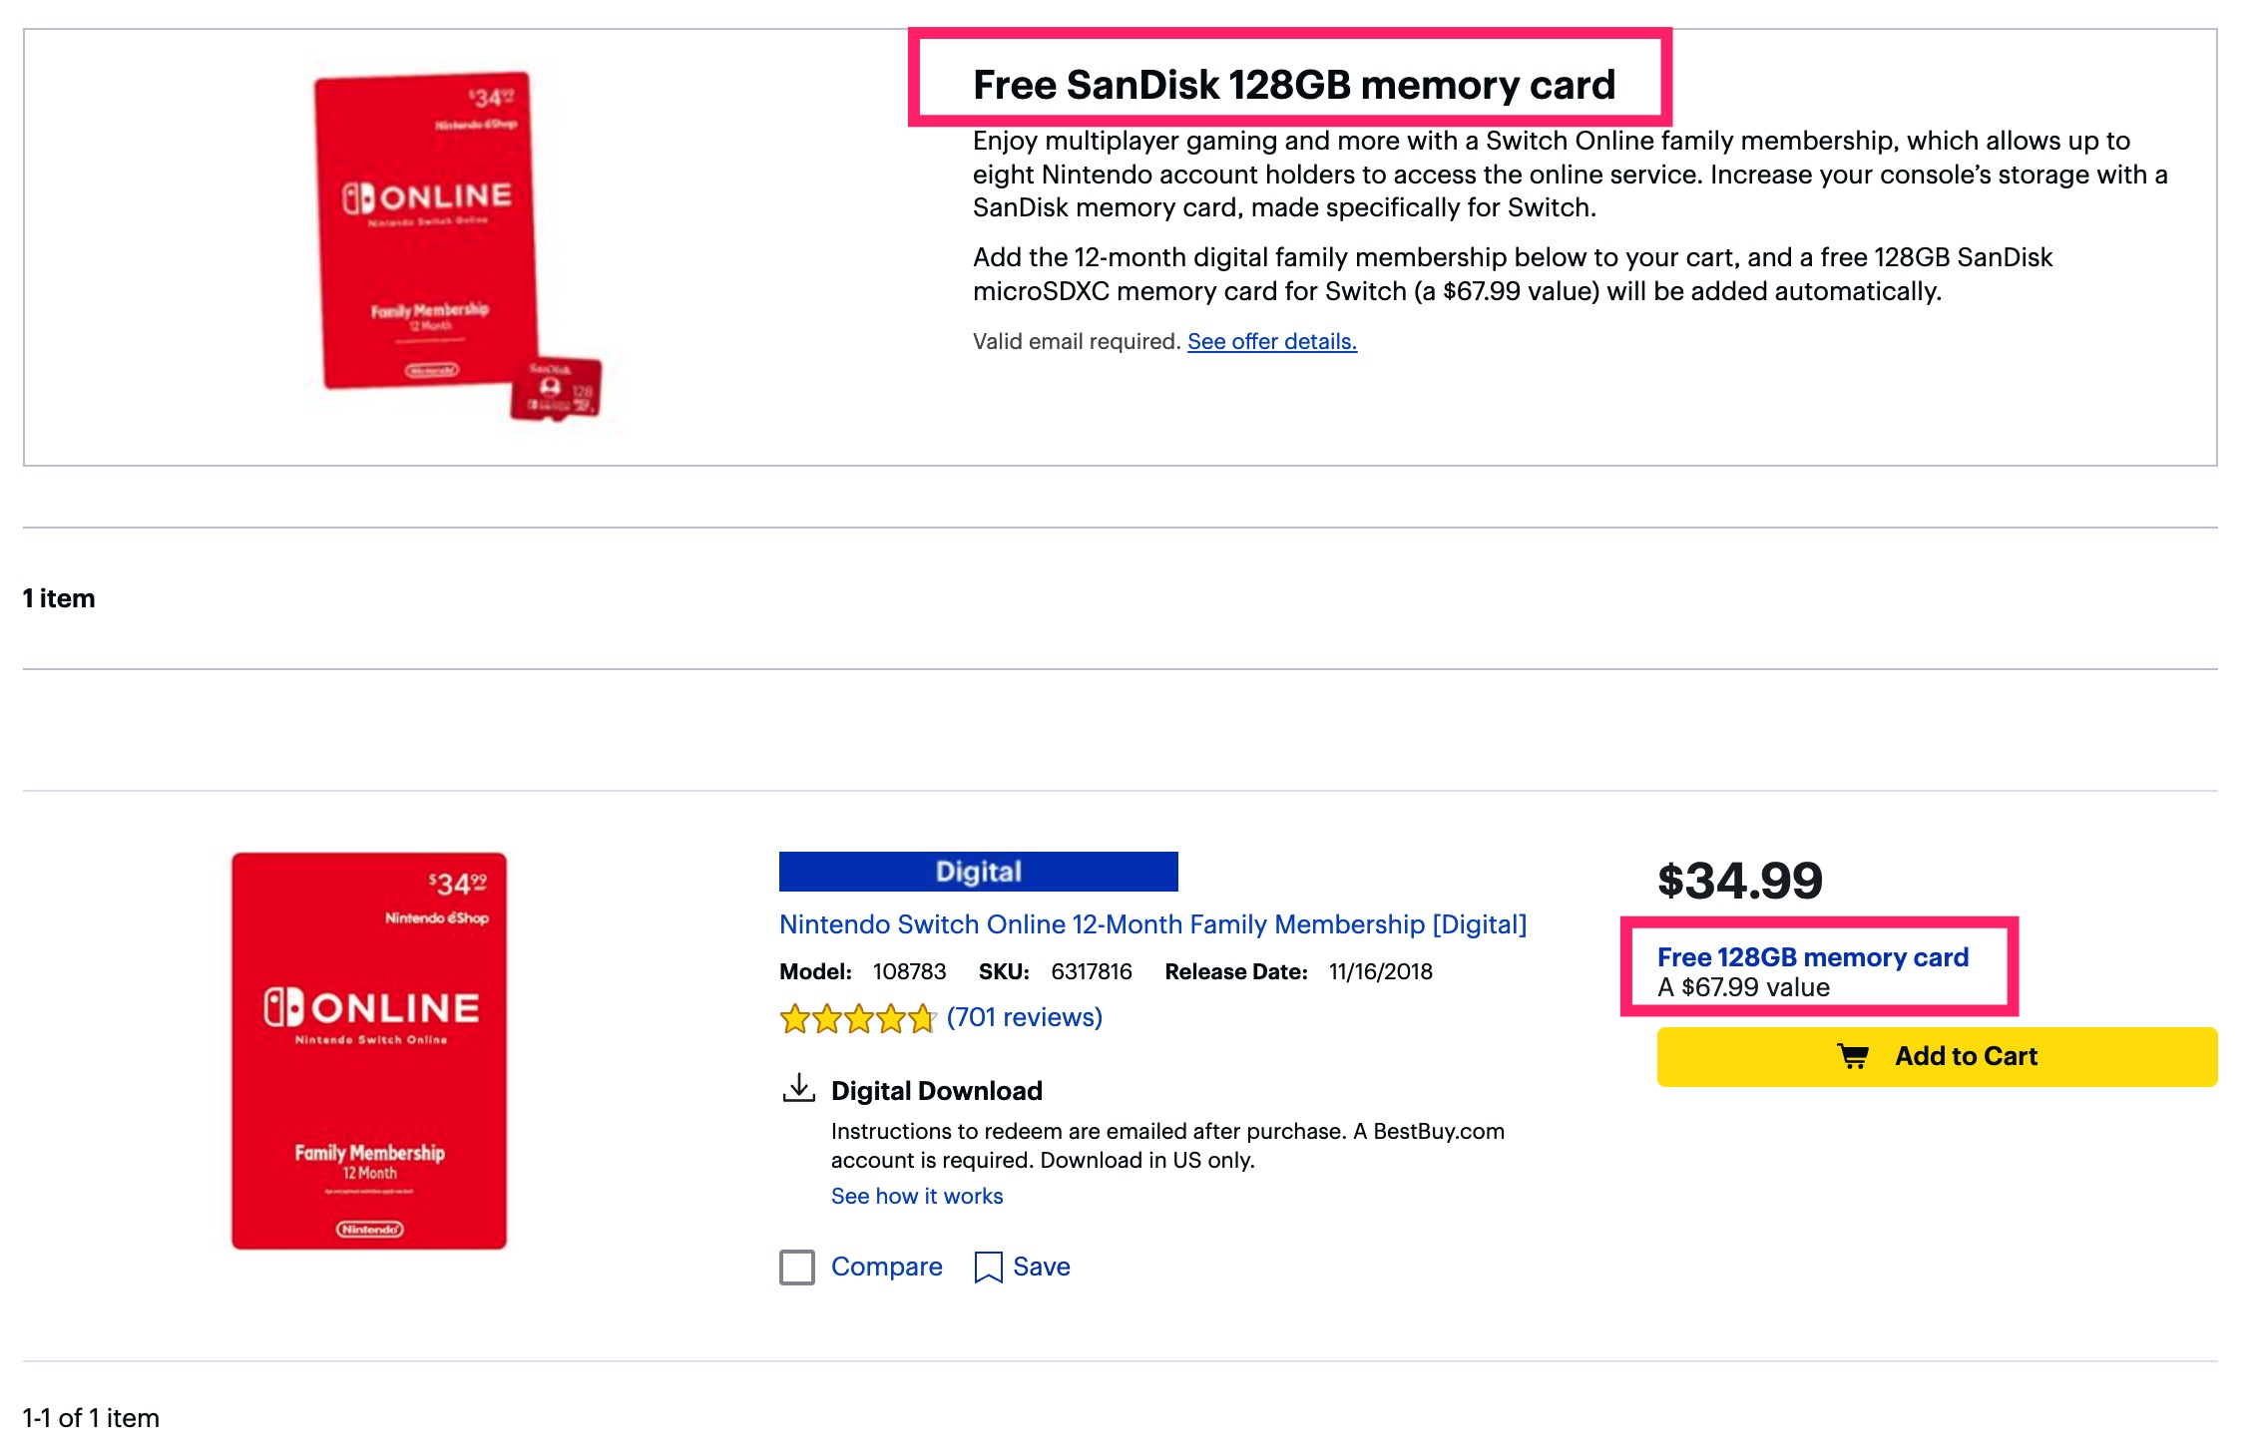Open See offer details
The width and height of the screenshot is (2265, 1454).
click(x=1270, y=341)
